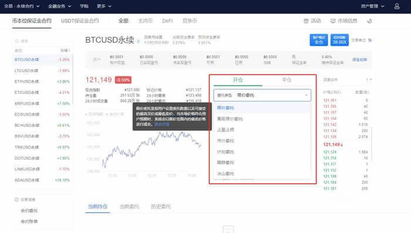
Task: Select 市价委托 from the order type list
Action: [x=225, y=141]
